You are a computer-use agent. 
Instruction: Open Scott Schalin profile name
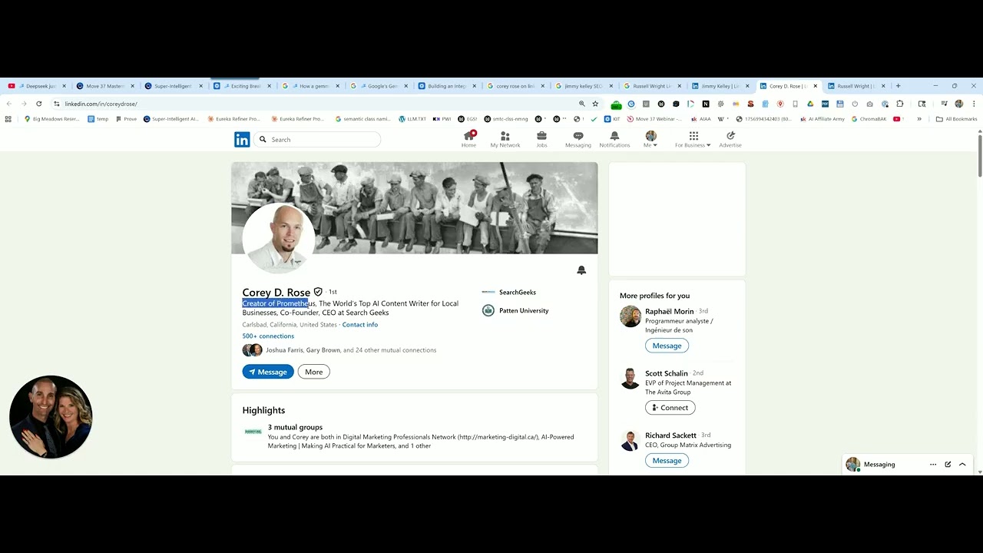click(666, 373)
